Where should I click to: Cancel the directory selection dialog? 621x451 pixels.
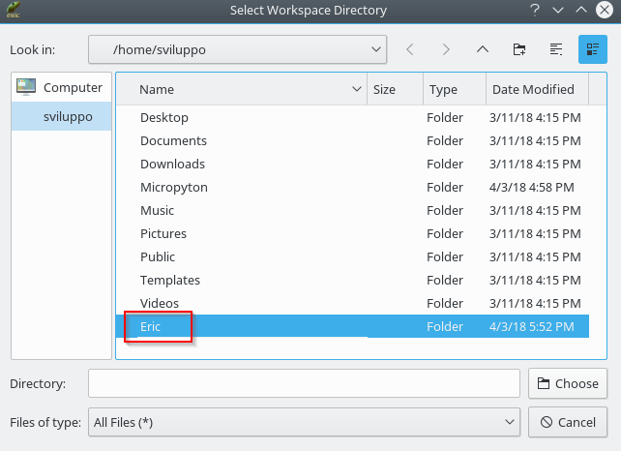tap(568, 422)
